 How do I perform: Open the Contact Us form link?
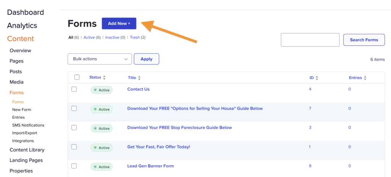click(138, 89)
